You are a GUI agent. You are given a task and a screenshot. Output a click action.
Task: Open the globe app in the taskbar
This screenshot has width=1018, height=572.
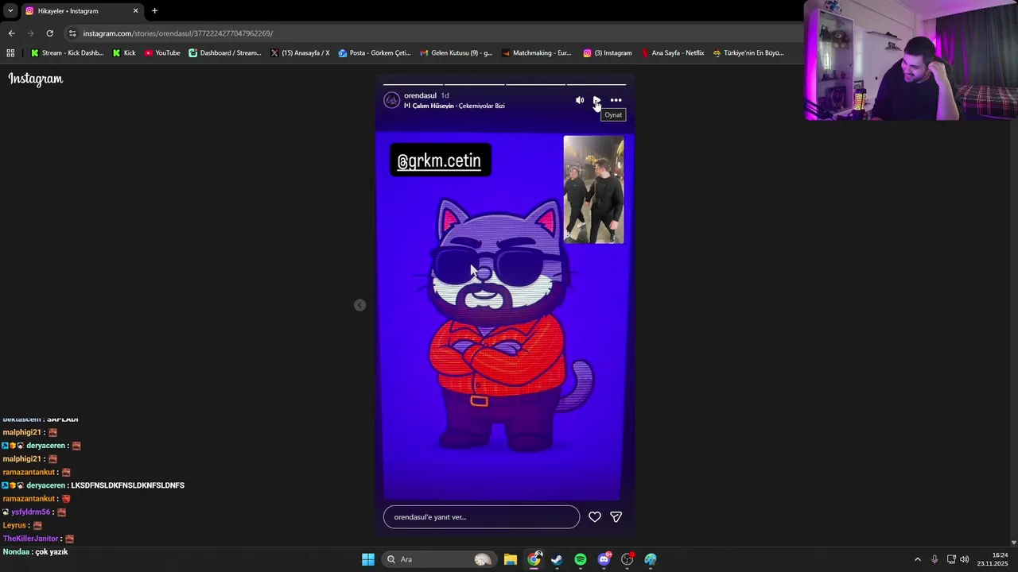[x=651, y=559]
